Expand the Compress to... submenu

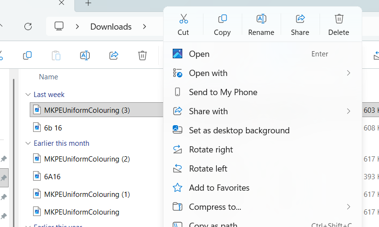(x=348, y=207)
